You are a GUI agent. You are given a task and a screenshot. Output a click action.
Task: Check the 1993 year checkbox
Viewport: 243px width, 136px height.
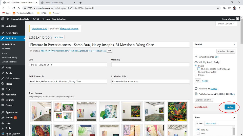(198, 133)
